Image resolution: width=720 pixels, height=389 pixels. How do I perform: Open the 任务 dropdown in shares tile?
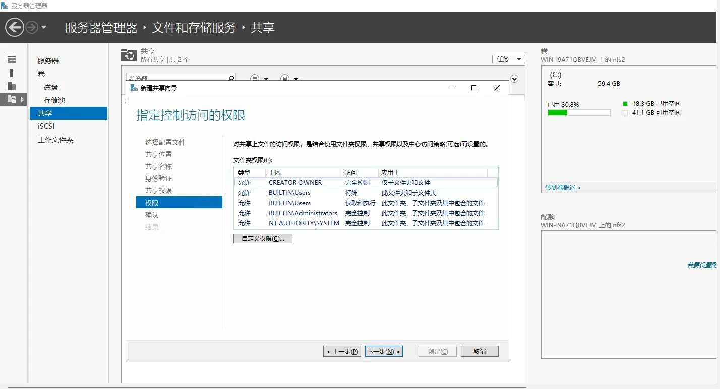coord(508,59)
